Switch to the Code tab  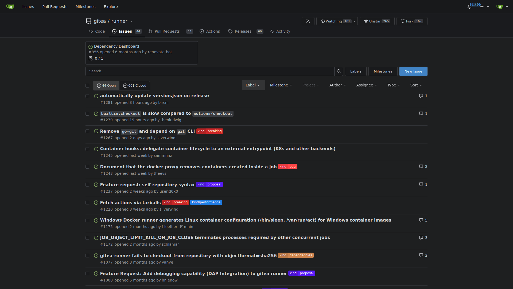coord(97,31)
